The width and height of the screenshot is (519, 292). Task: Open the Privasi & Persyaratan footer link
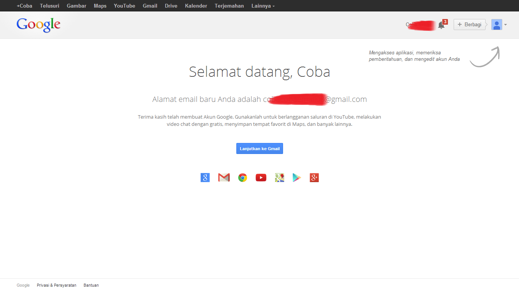(57, 285)
